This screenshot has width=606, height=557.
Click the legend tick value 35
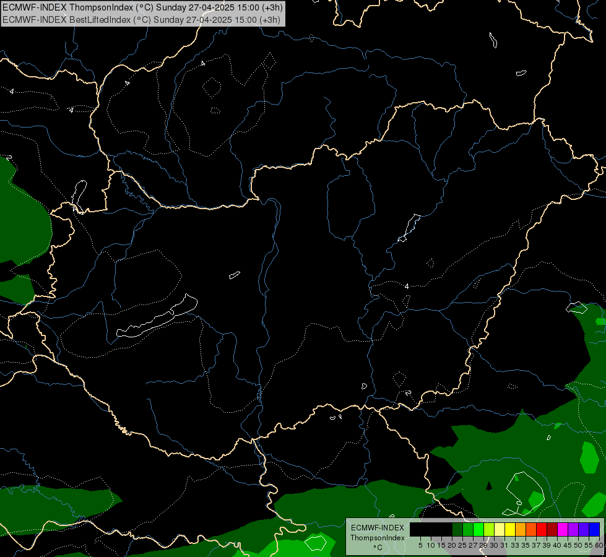coord(526,545)
